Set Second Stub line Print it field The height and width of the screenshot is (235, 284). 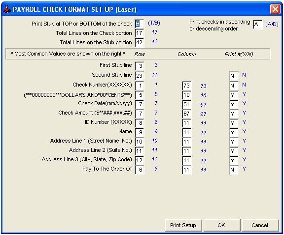(234, 76)
